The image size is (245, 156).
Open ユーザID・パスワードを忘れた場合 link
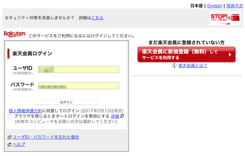pos(46,137)
